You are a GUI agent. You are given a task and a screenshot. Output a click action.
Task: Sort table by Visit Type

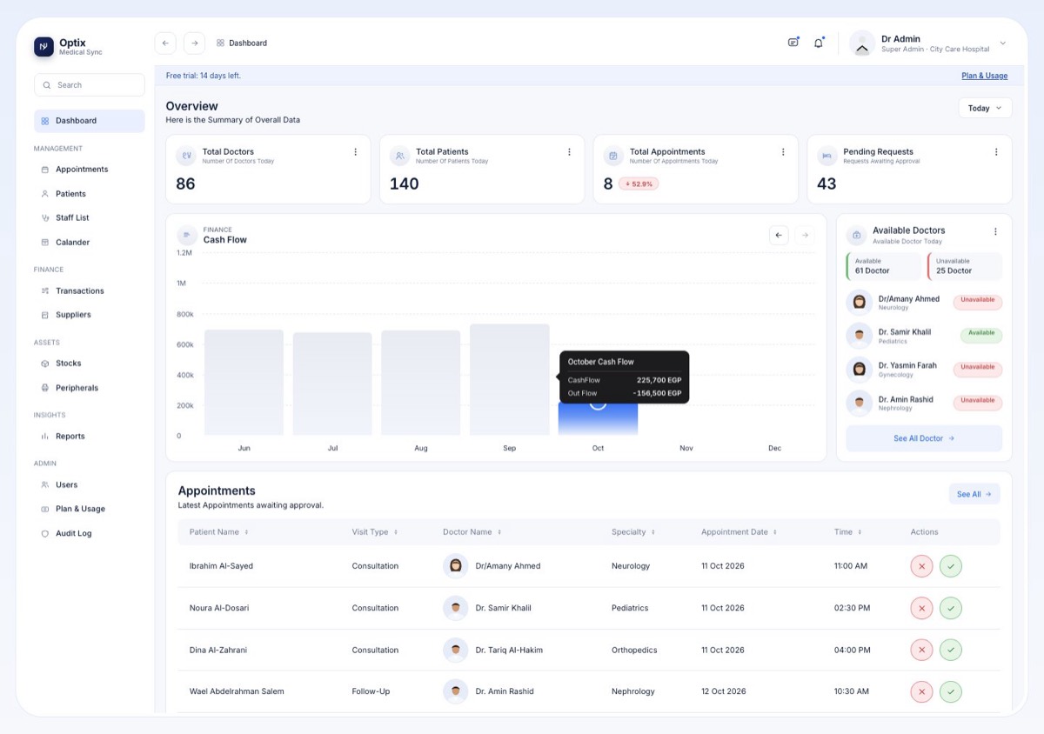coord(396,532)
